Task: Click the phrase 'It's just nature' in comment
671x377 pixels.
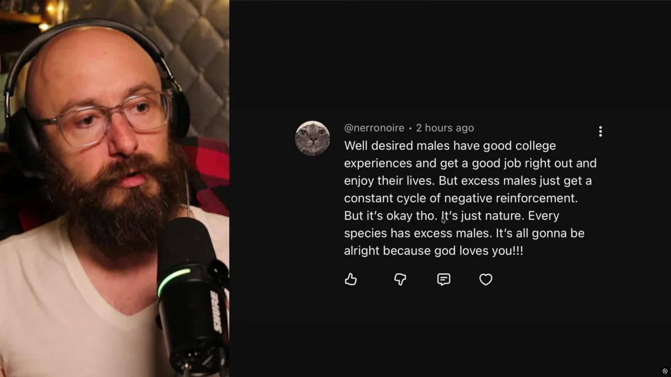Action: (x=482, y=216)
